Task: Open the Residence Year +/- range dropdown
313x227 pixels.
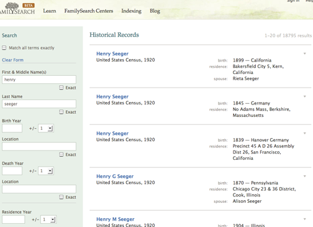Action: point(48,220)
